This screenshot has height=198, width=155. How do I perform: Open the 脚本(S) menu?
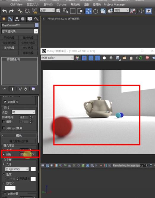[x=48, y=4]
